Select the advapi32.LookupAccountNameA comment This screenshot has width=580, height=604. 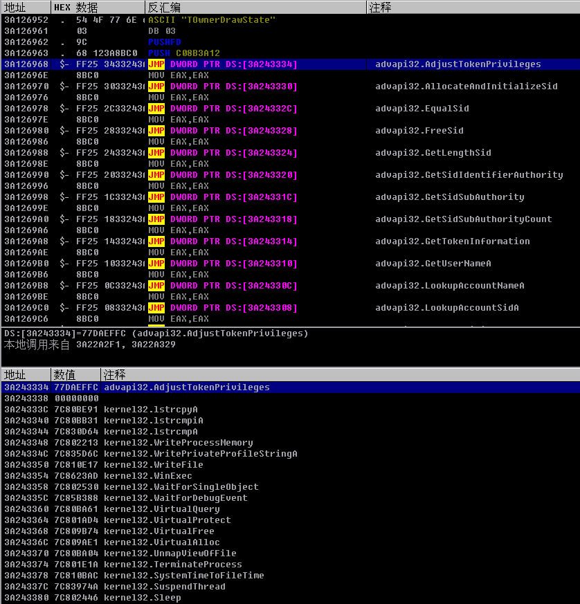[x=450, y=286]
